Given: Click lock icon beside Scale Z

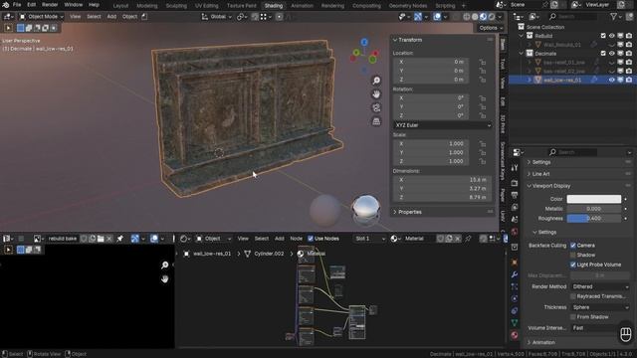Looking at the screenshot, I should [482, 161].
